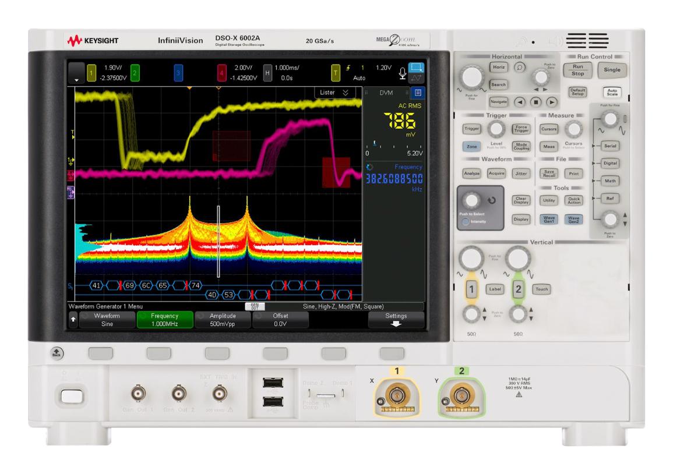Viewport: 673px width, 474px height.
Task: Click the Back button below the screen
Action: [57, 353]
